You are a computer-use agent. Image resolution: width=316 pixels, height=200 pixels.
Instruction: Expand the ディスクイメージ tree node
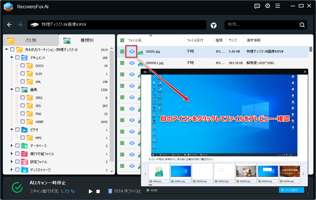tap(12, 170)
